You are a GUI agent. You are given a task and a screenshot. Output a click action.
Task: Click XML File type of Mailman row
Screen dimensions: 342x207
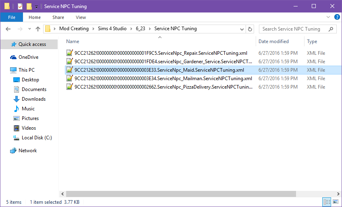click(316, 79)
